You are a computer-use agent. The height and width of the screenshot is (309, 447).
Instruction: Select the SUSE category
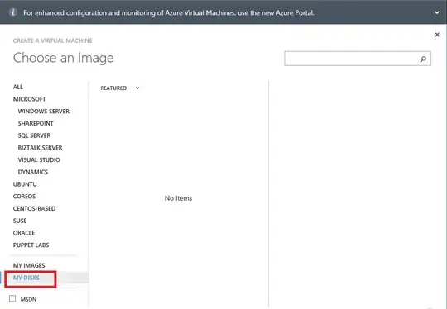coord(20,221)
